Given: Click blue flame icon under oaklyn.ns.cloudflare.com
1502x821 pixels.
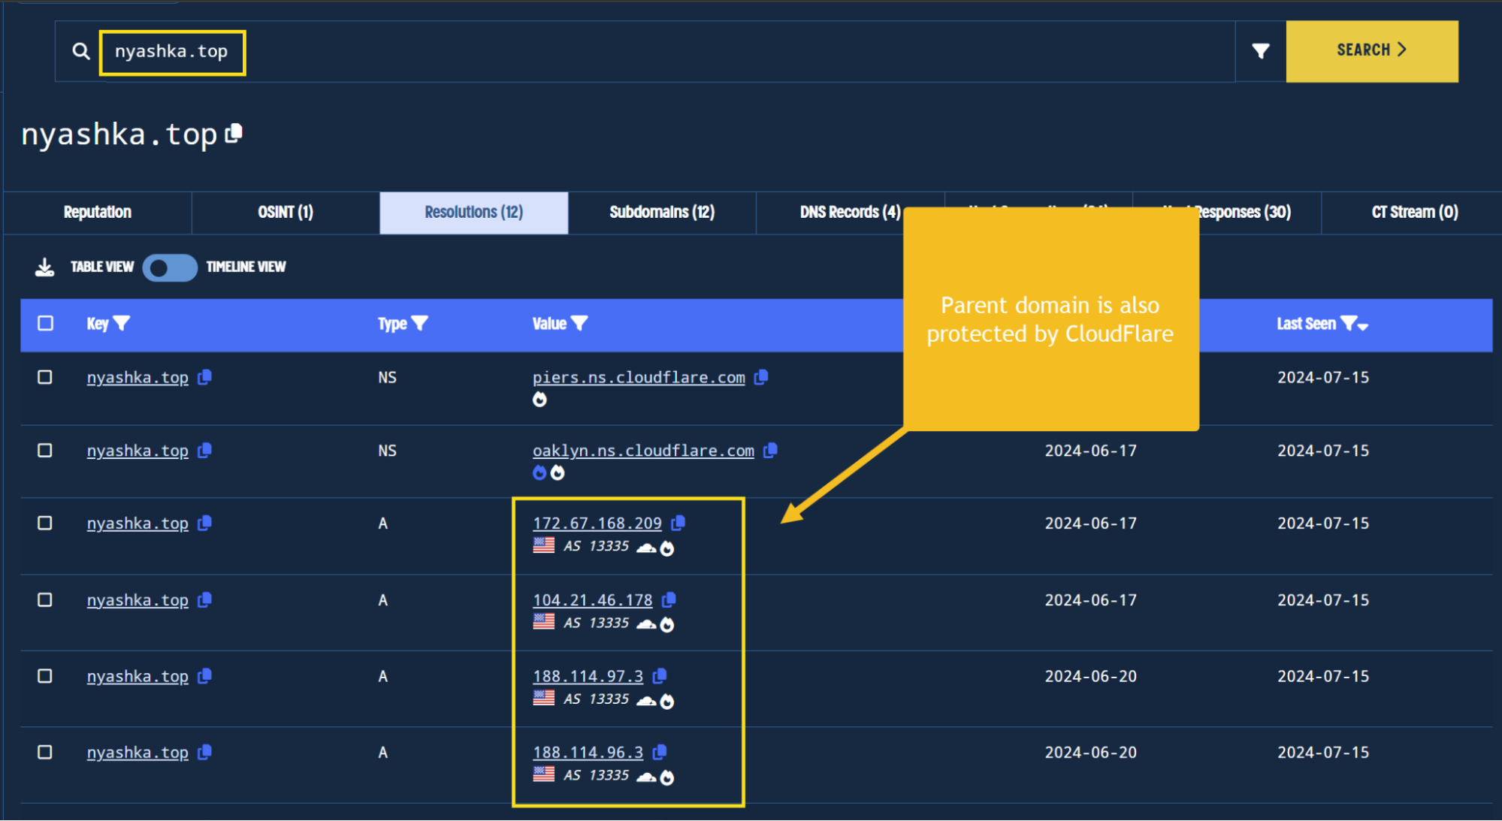Looking at the screenshot, I should coord(539,472).
